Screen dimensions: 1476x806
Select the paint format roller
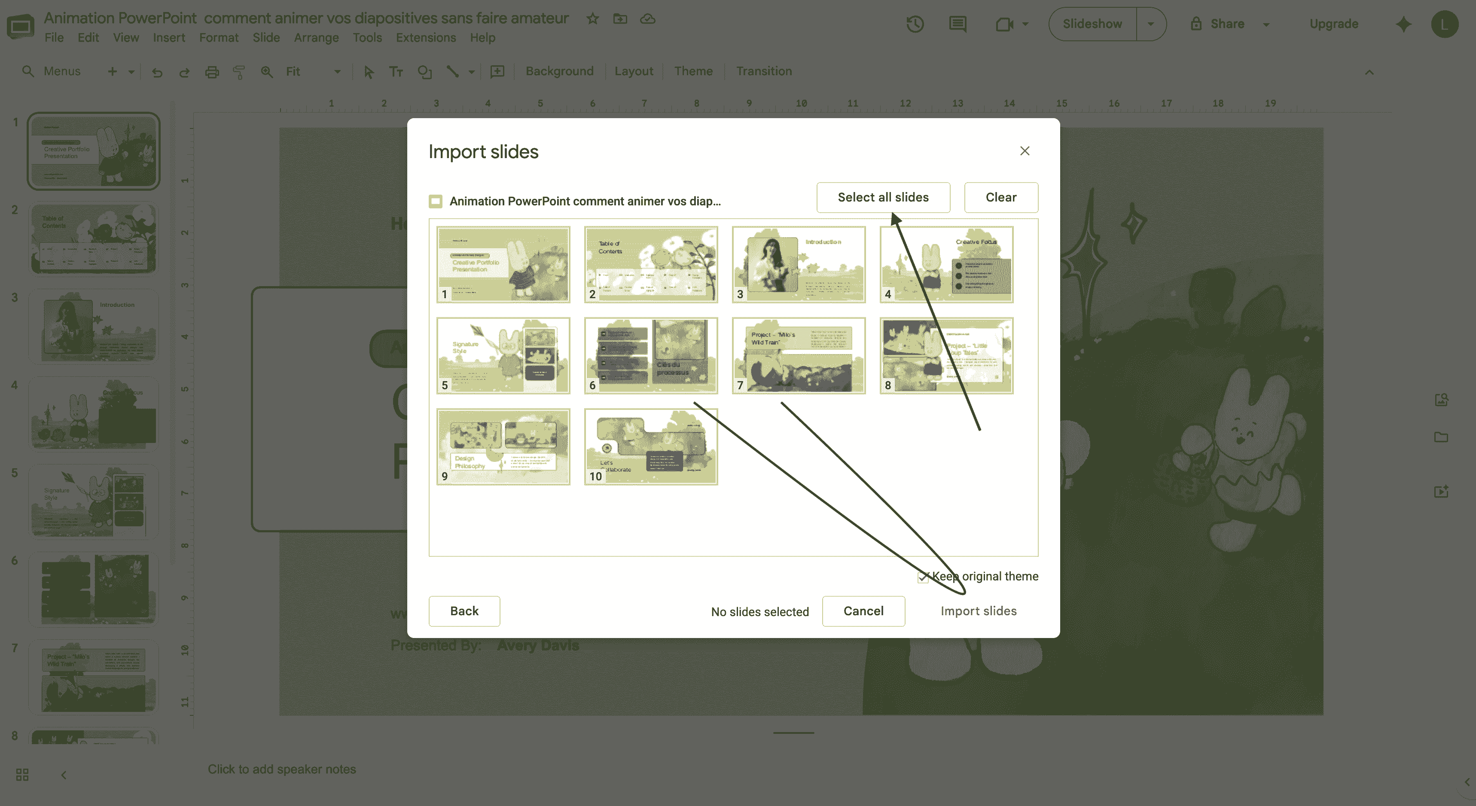click(x=239, y=72)
